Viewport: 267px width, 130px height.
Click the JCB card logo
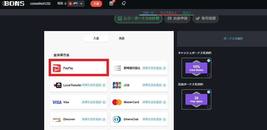click(117, 85)
